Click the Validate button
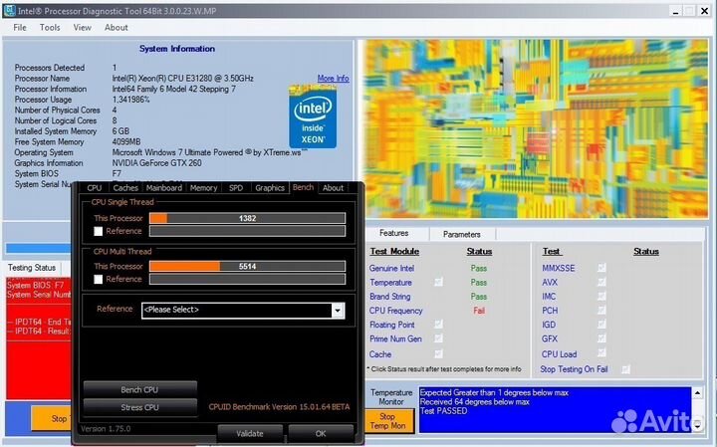 (250, 433)
